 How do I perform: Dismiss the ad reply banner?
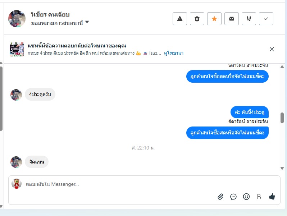pyautogui.click(x=272, y=49)
